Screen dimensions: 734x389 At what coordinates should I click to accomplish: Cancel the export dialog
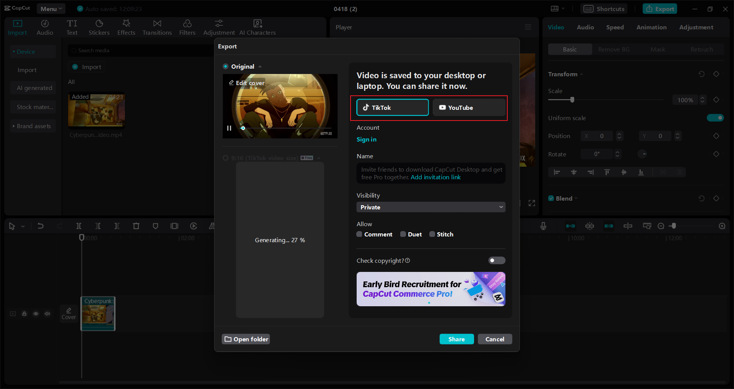495,339
